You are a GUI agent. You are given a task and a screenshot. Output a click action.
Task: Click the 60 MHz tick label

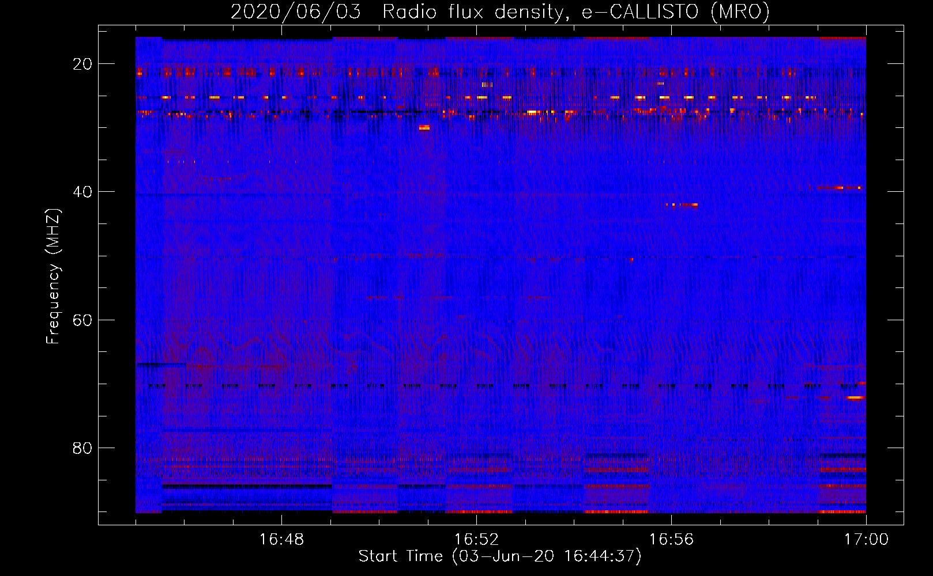pyautogui.click(x=82, y=320)
